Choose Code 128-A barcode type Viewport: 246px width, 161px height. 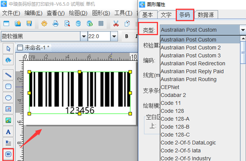pos(200,119)
